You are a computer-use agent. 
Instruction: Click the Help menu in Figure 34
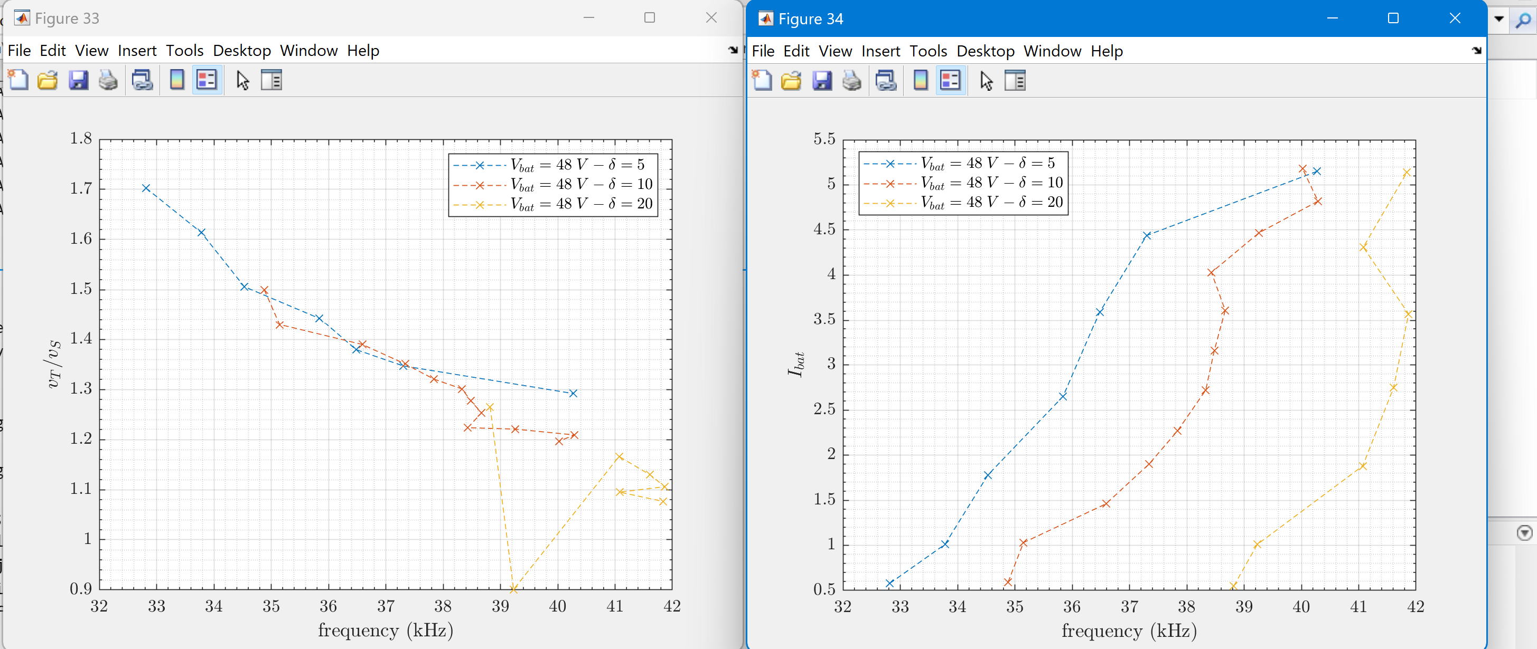(1107, 51)
